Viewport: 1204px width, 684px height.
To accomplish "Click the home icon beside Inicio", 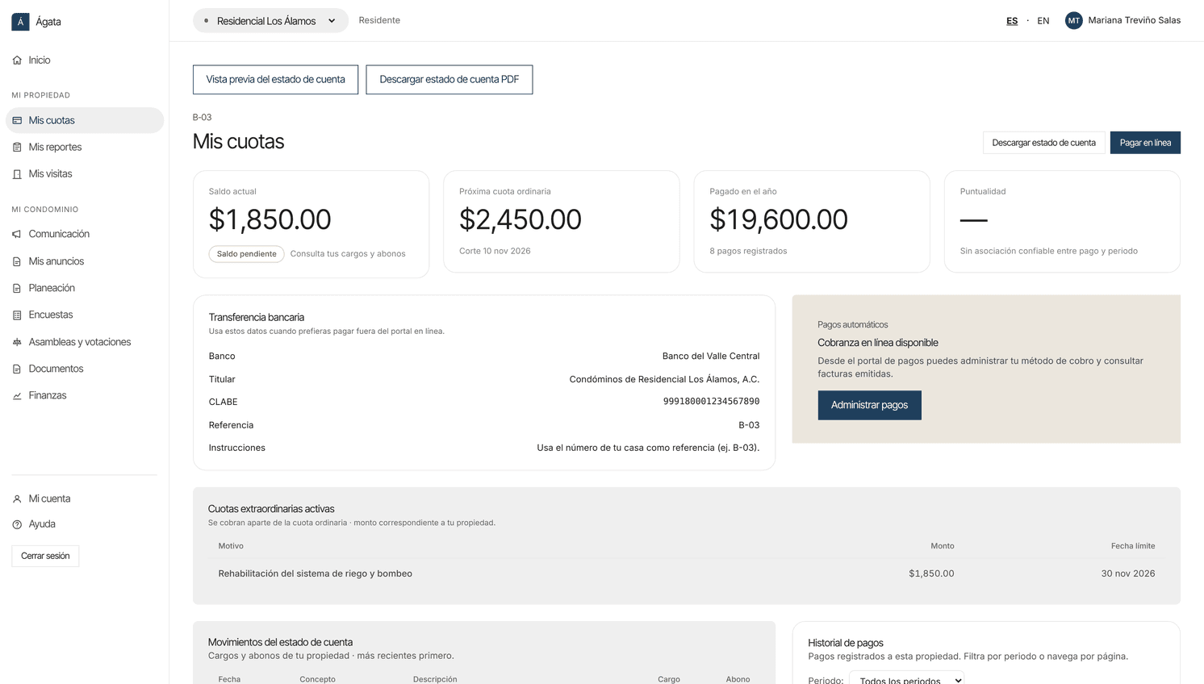I will [17, 60].
